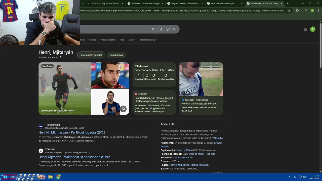Open a new browser tab

[288, 4]
